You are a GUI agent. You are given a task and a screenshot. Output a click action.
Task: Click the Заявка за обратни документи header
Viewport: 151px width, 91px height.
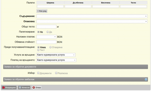(75, 67)
